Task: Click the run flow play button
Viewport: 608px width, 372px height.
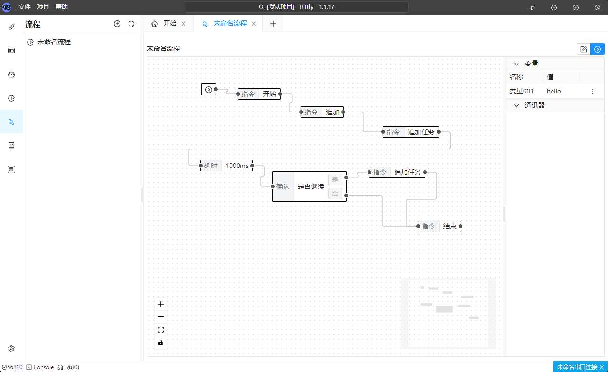Action: 598,49
